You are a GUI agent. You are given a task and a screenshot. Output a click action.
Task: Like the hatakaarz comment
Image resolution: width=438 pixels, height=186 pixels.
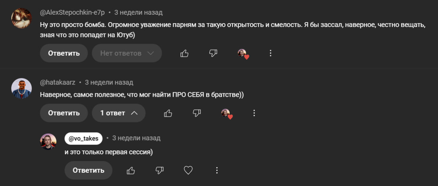pyautogui.click(x=168, y=113)
